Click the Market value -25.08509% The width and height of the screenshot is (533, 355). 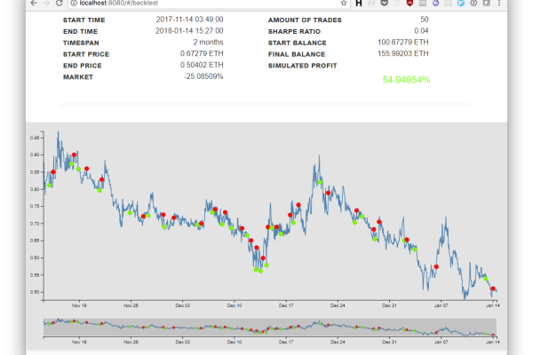203,77
